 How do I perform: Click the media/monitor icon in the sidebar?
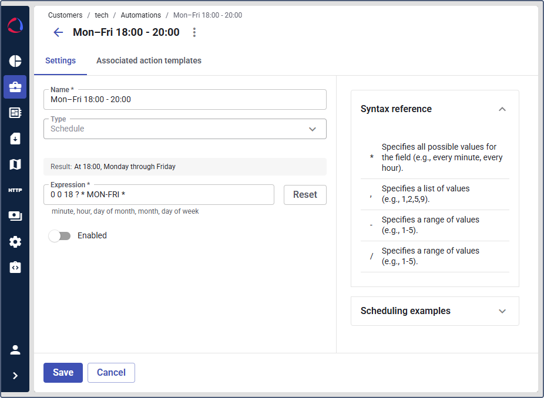pos(15,215)
